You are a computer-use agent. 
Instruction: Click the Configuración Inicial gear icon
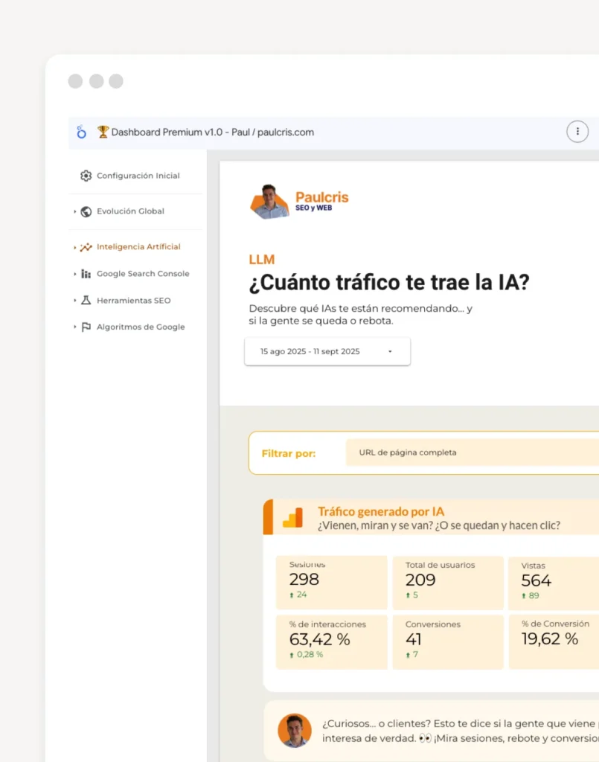pos(86,176)
